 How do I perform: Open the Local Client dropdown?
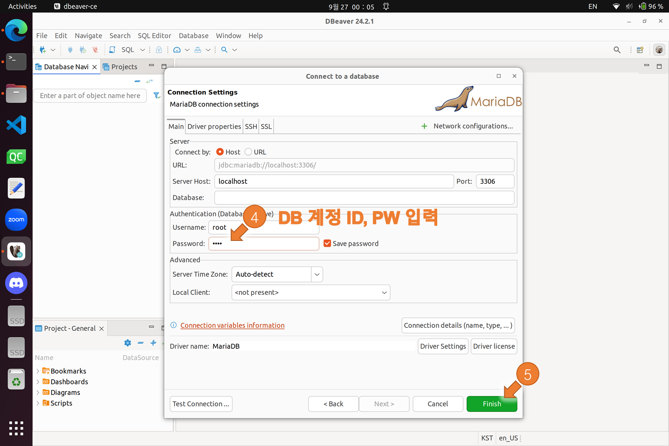point(311,292)
